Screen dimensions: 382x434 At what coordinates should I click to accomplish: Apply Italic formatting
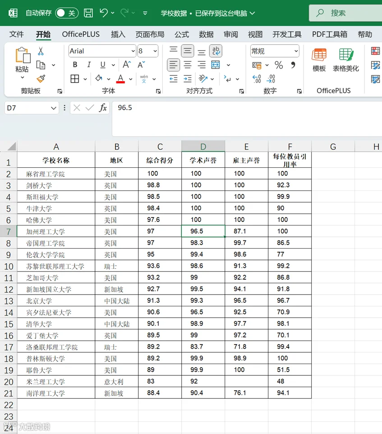pos(89,65)
